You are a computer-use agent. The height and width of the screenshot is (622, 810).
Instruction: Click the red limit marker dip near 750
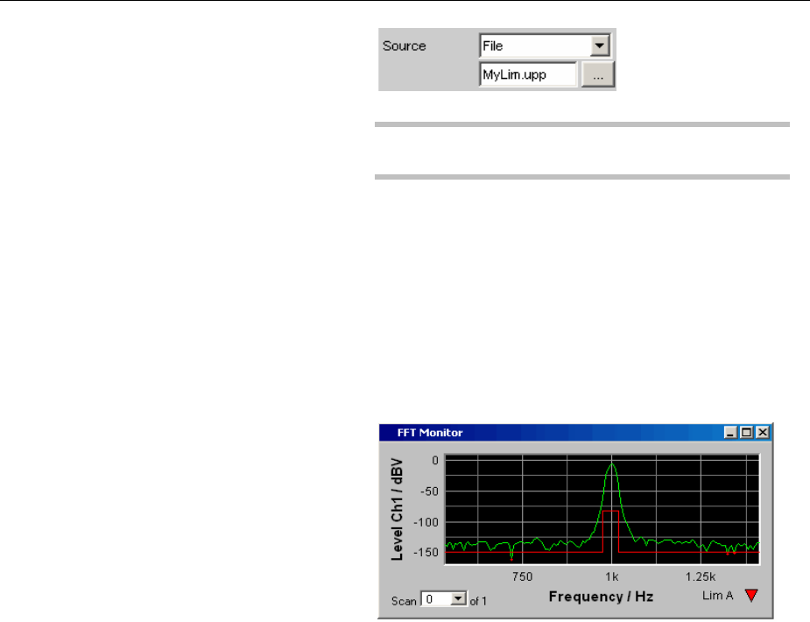(511, 557)
